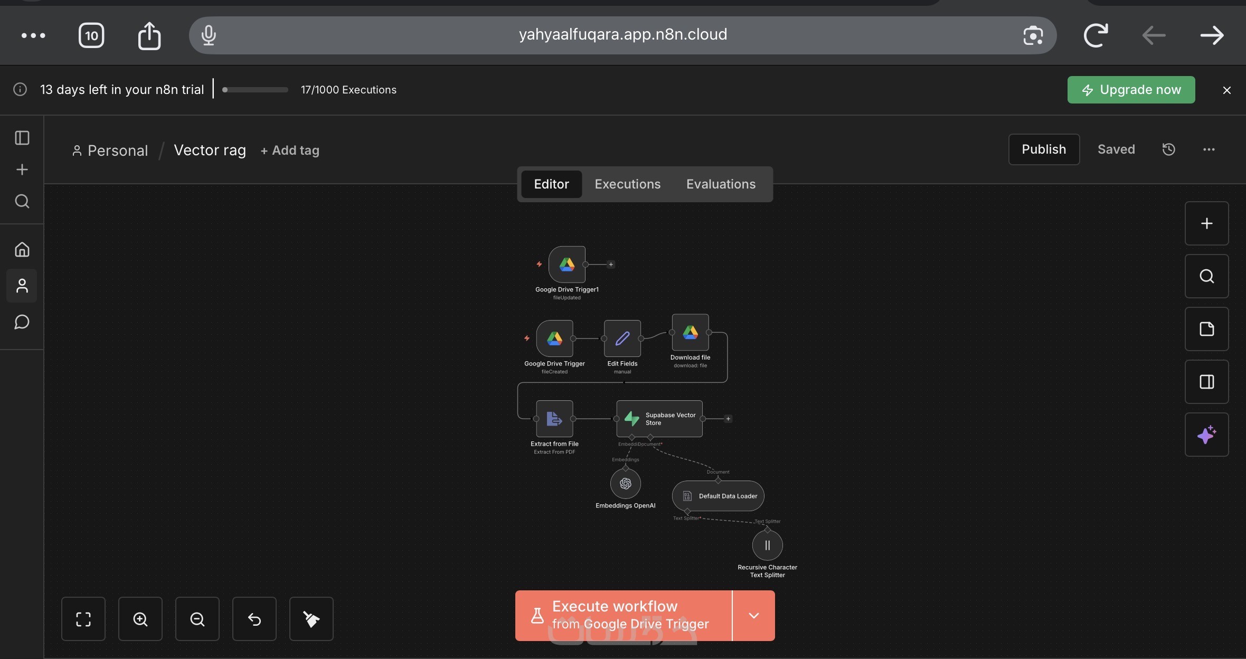The image size is (1246, 659).
Task: Click plus connector after Supabase Vector Store
Action: pos(728,419)
